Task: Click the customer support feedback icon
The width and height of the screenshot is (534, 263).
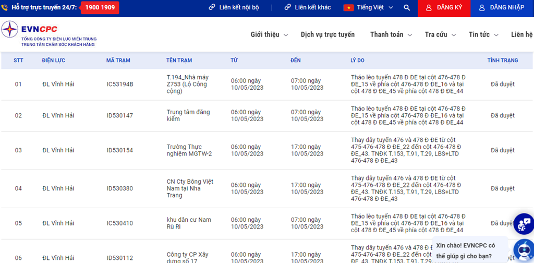Action: tap(524, 224)
